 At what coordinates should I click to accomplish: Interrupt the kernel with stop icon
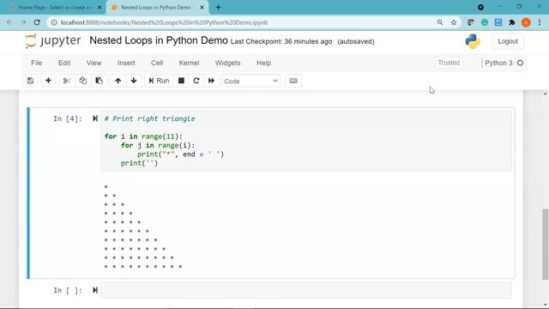point(181,81)
